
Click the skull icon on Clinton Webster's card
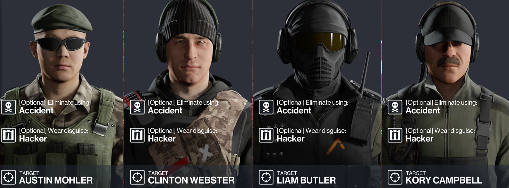(137, 107)
